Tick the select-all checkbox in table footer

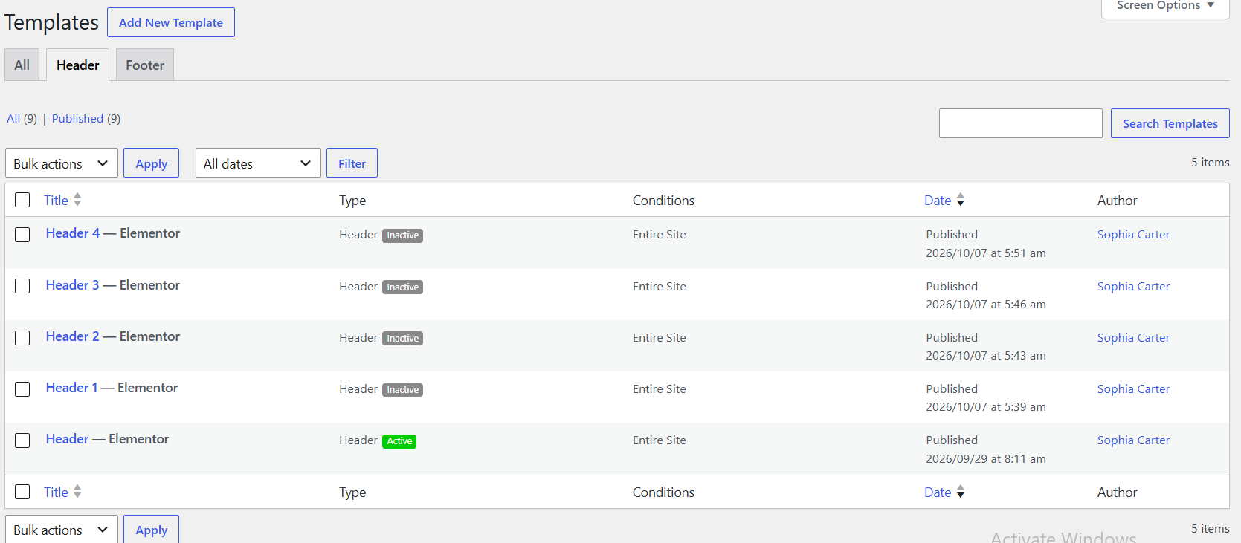coord(22,492)
